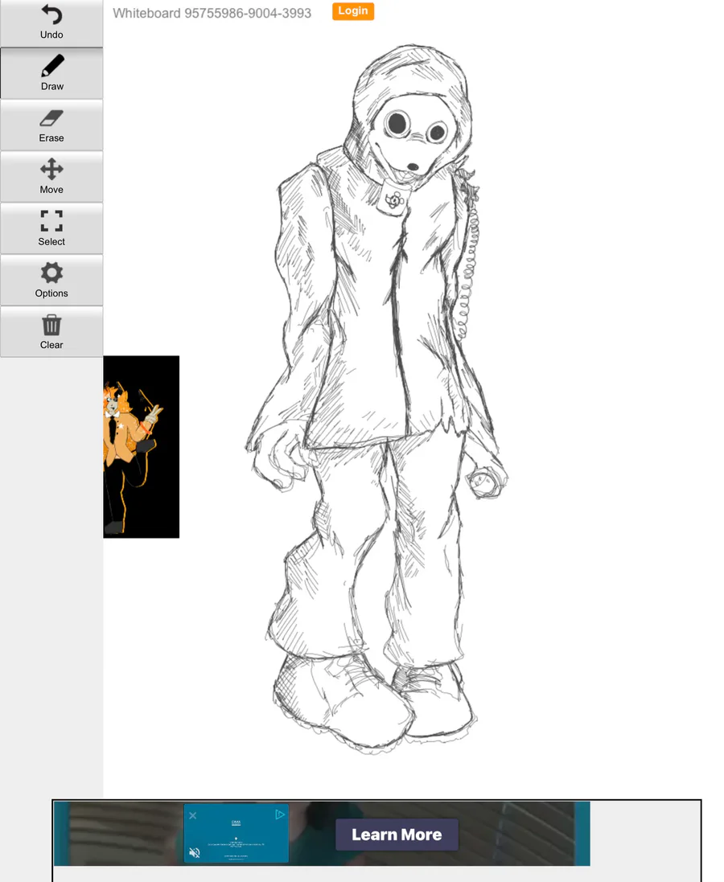Switch to the Erase tool
The height and width of the screenshot is (882, 724).
click(x=51, y=125)
